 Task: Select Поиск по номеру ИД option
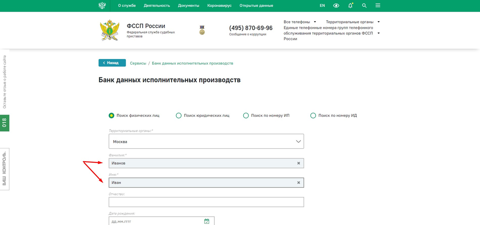313,116
